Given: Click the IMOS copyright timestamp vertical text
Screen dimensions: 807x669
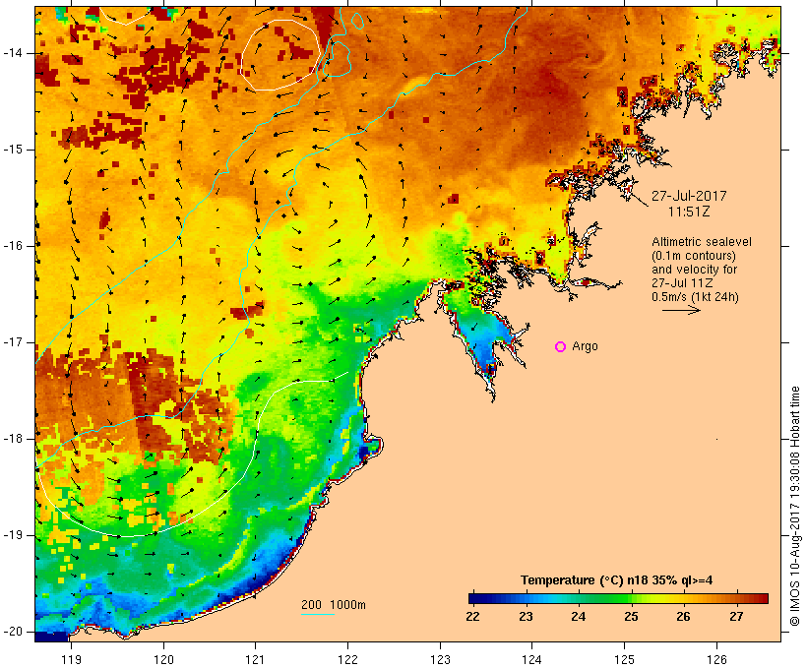Looking at the screenshot, I should click(795, 507).
